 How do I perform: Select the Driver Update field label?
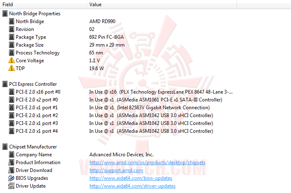(x=31, y=186)
